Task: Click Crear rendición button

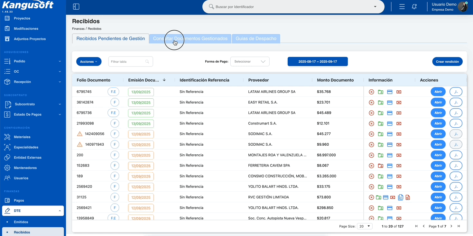Action: pos(447,61)
